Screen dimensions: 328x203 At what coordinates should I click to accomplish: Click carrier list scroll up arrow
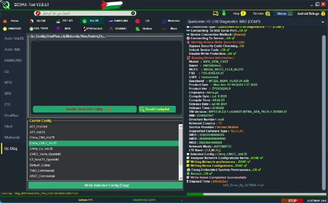click(181, 127)
